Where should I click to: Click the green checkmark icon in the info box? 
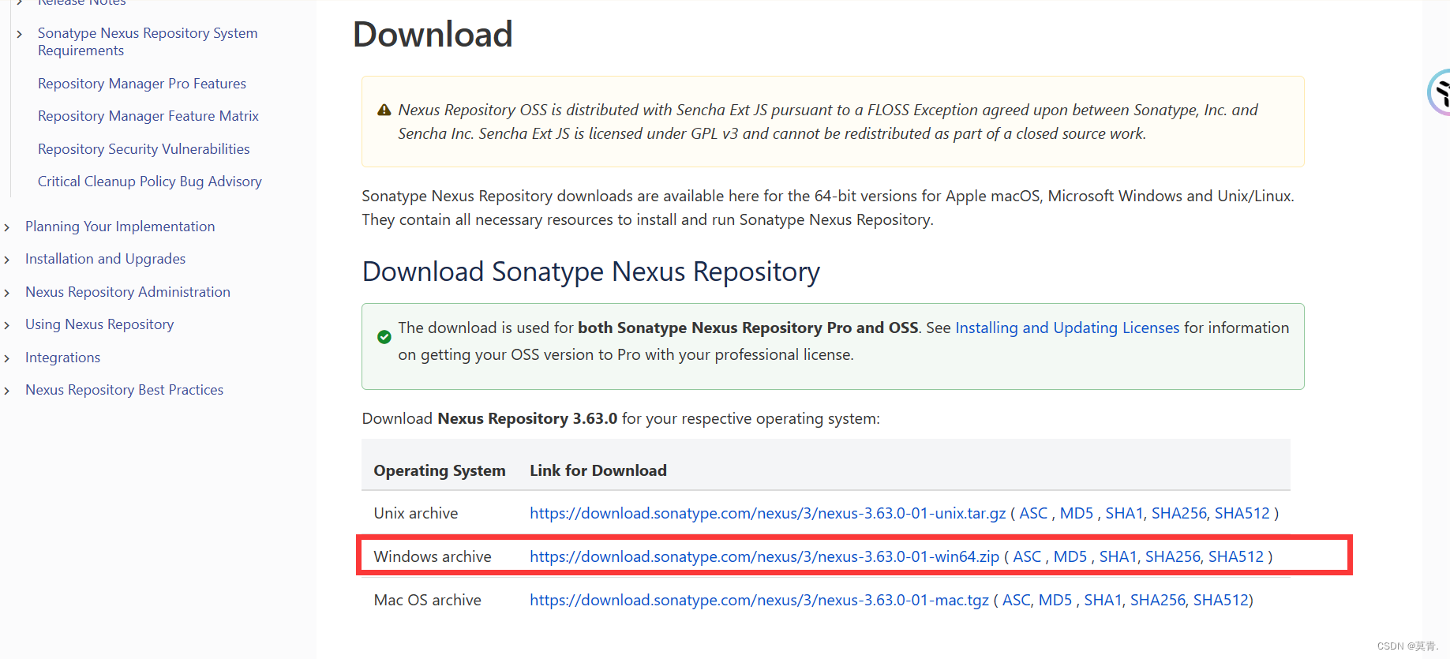coord(384,337)
